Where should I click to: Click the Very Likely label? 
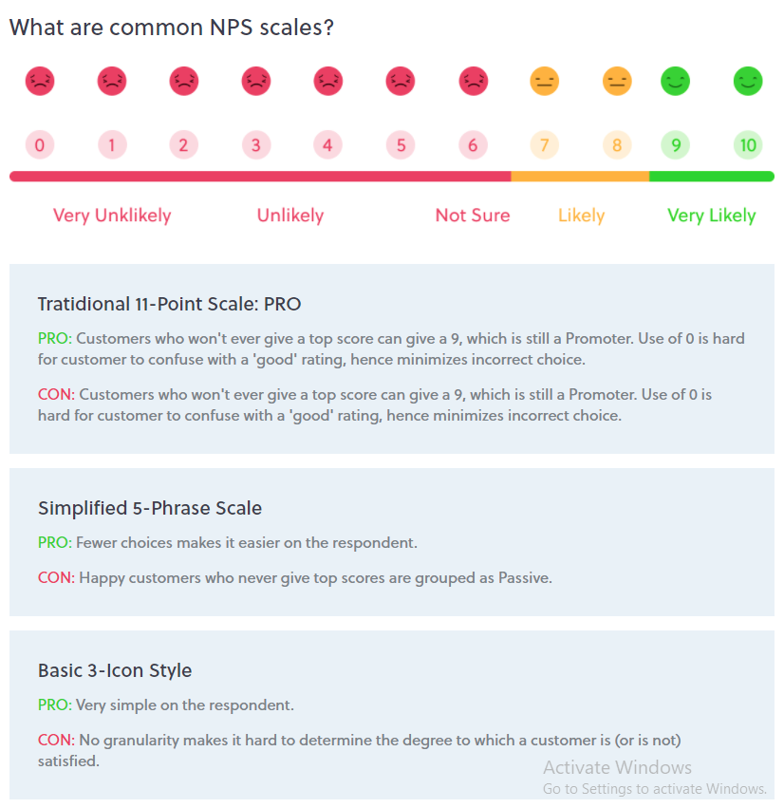[712, 216]
